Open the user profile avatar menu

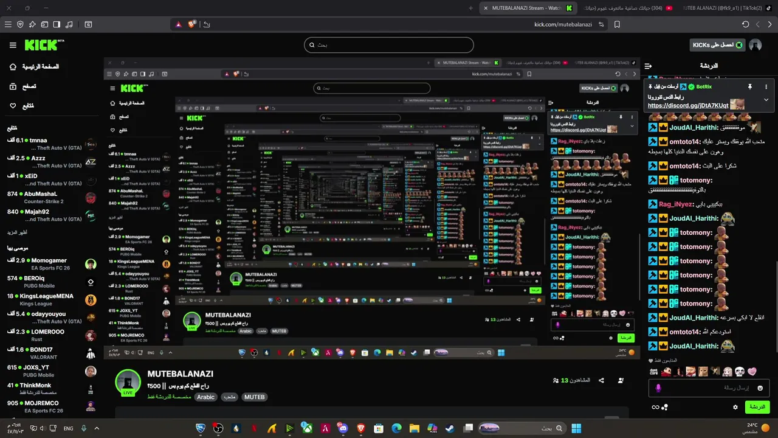point(756,45)
